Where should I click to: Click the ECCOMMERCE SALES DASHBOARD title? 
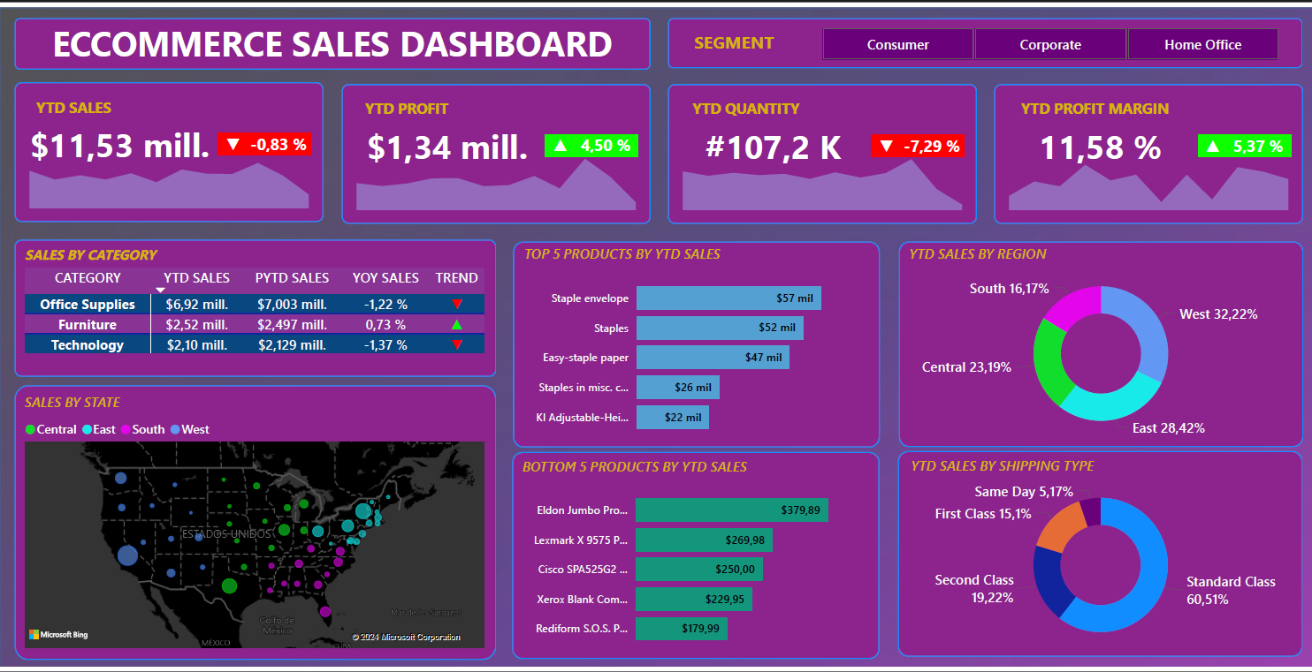[332, 44]
